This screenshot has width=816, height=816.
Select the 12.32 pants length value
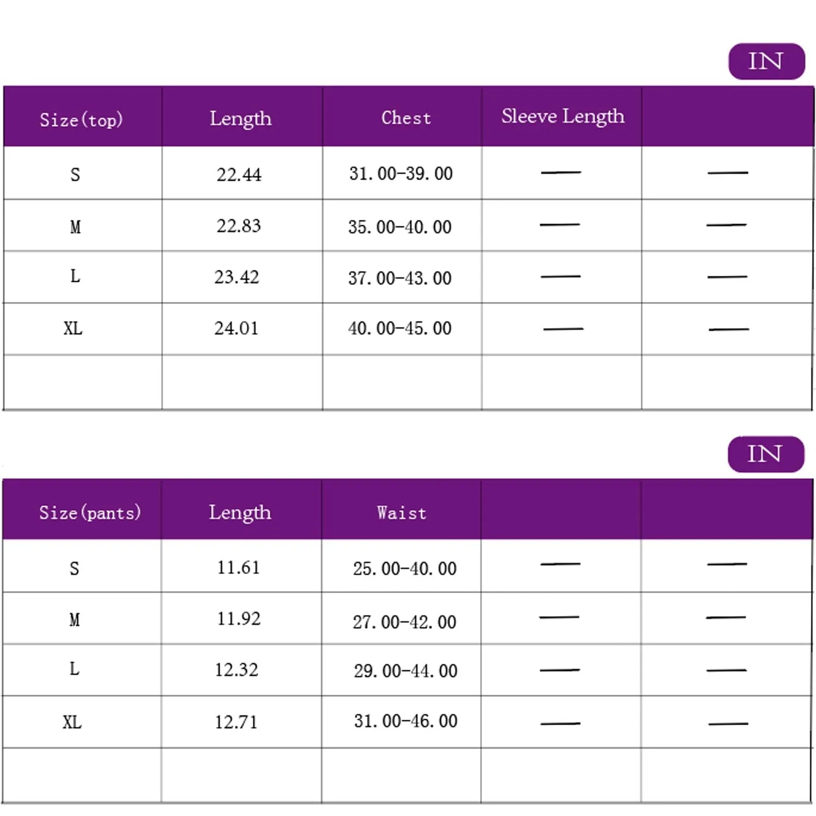(236, 670)
